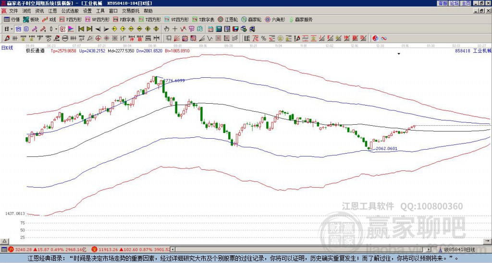Click the 论坛 forum button

[x=454, y=3]
